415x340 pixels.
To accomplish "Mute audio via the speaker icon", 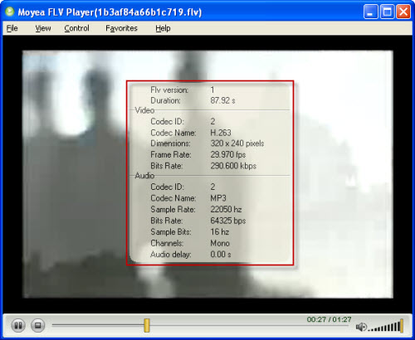I will pos(361,327).
